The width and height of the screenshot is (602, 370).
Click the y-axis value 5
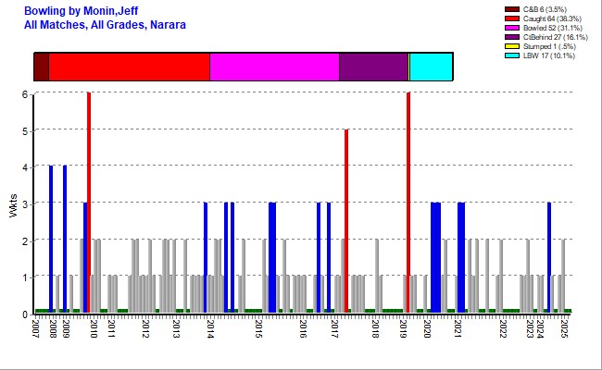tap(25, 131)
